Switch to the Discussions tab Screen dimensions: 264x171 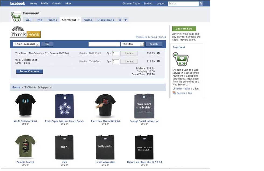[106, 20]
